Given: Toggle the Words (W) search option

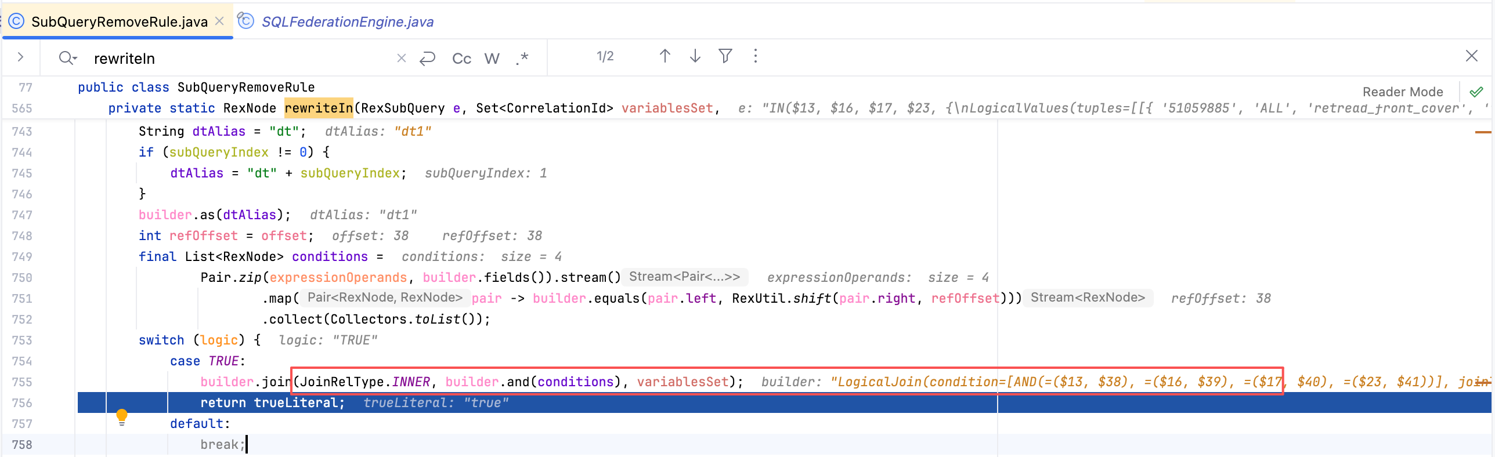Looking at the screenshot, I should pyautogui.click(x=492, y=59).
